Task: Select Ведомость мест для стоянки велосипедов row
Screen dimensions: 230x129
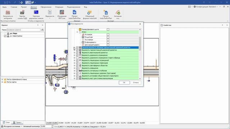Action: [110, 78]
